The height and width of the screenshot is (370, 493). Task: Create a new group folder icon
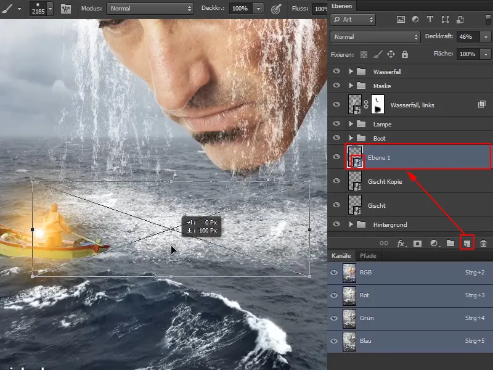tap(450, 243)
